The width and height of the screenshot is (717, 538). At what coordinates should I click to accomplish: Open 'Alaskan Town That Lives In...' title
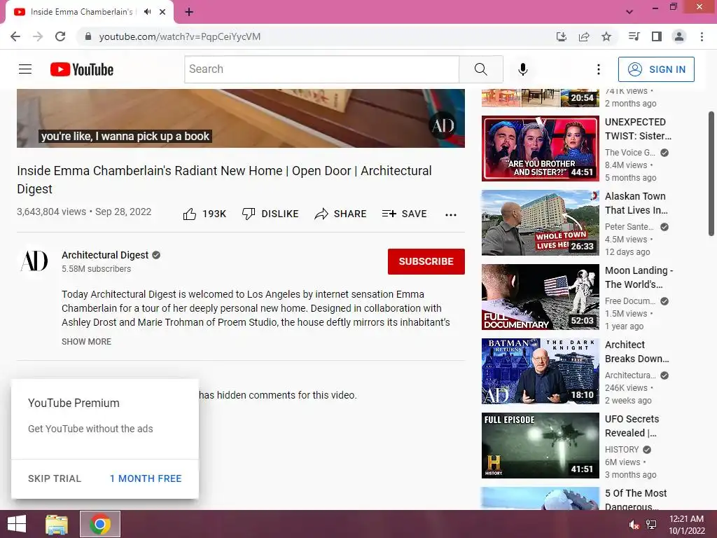[x=636, y=203]
